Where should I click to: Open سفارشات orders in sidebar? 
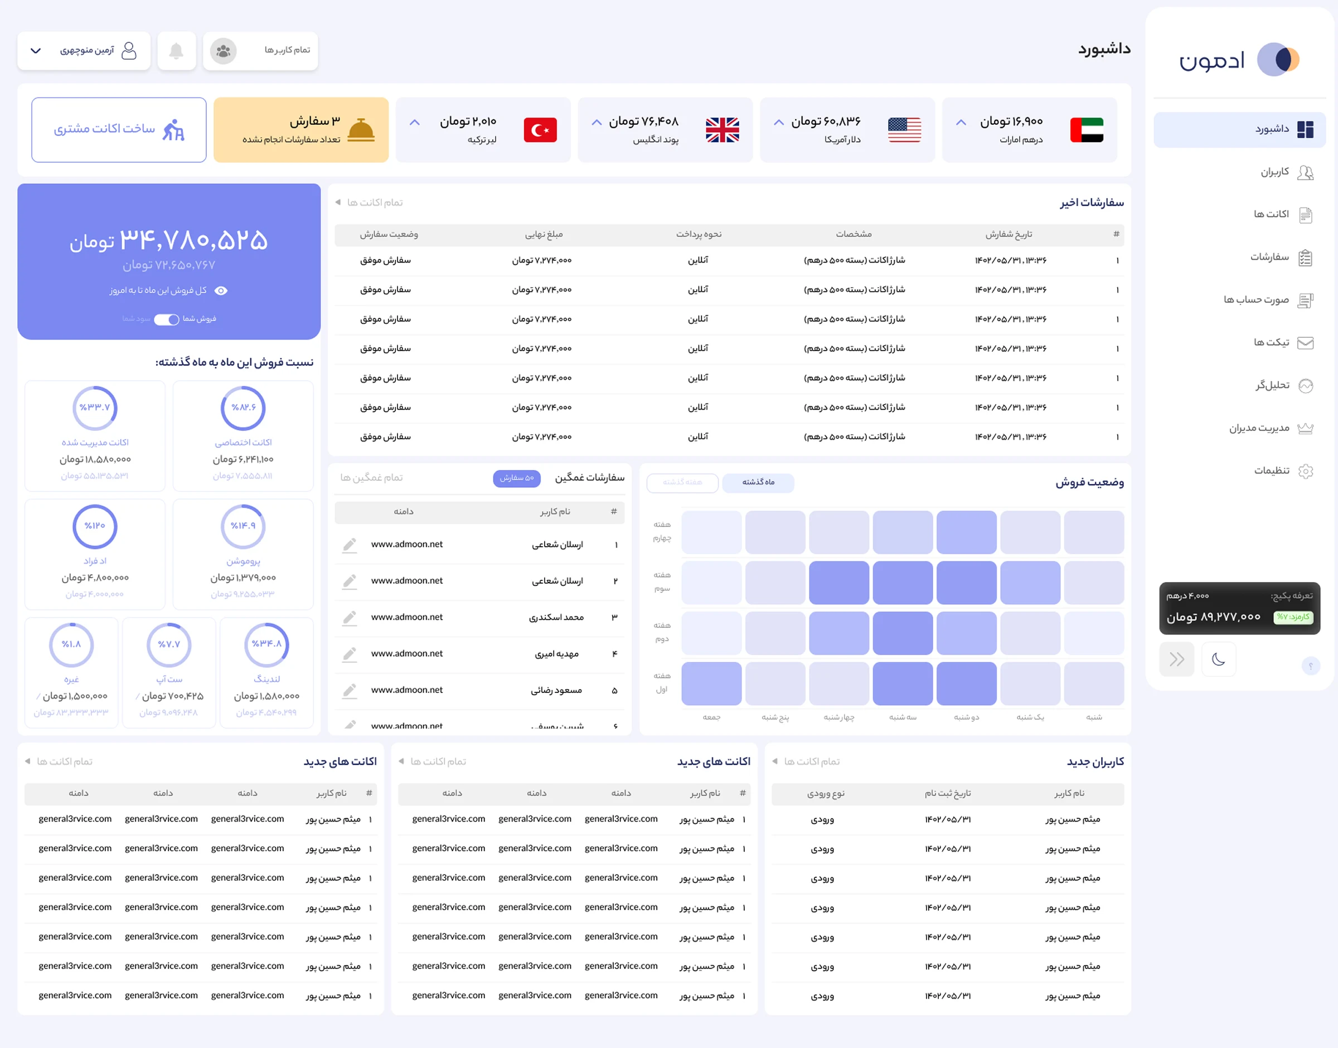1282,258
